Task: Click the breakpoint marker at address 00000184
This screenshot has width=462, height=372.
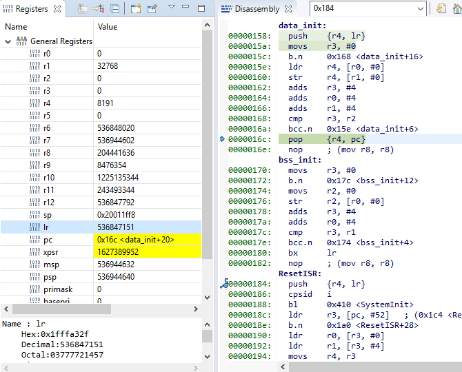Action: click(224, 284)
